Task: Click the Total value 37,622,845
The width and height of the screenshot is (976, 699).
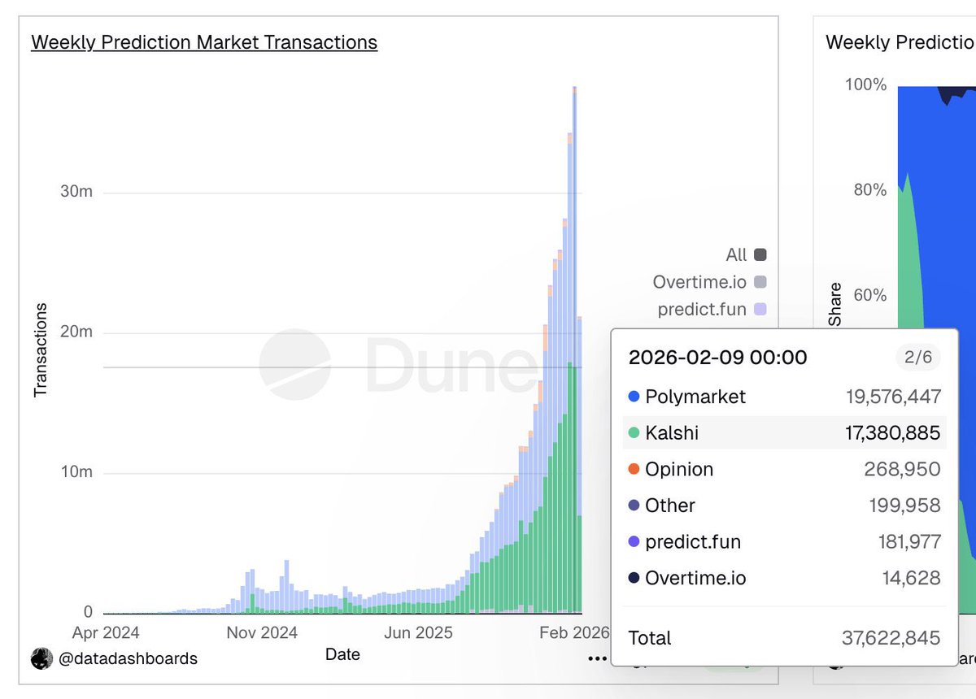Action: pos(891,638)
